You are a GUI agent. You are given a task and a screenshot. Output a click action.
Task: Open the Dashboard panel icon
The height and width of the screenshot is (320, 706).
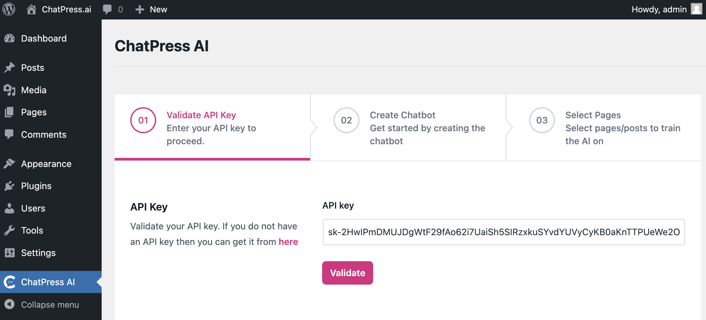click(10, 38)
